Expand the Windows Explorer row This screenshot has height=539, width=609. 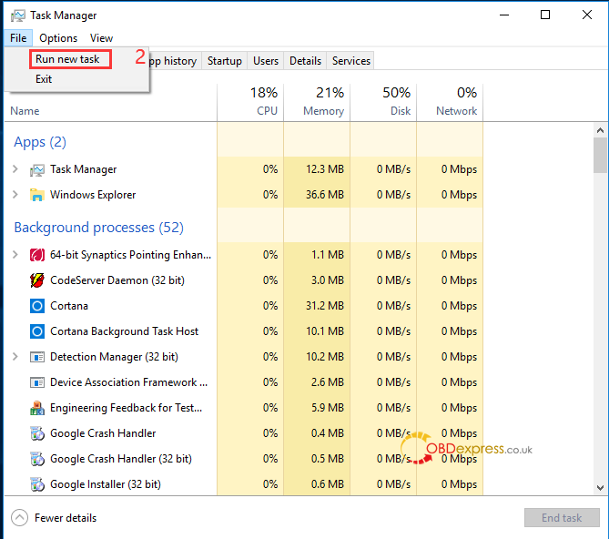(x=15, y=194)
